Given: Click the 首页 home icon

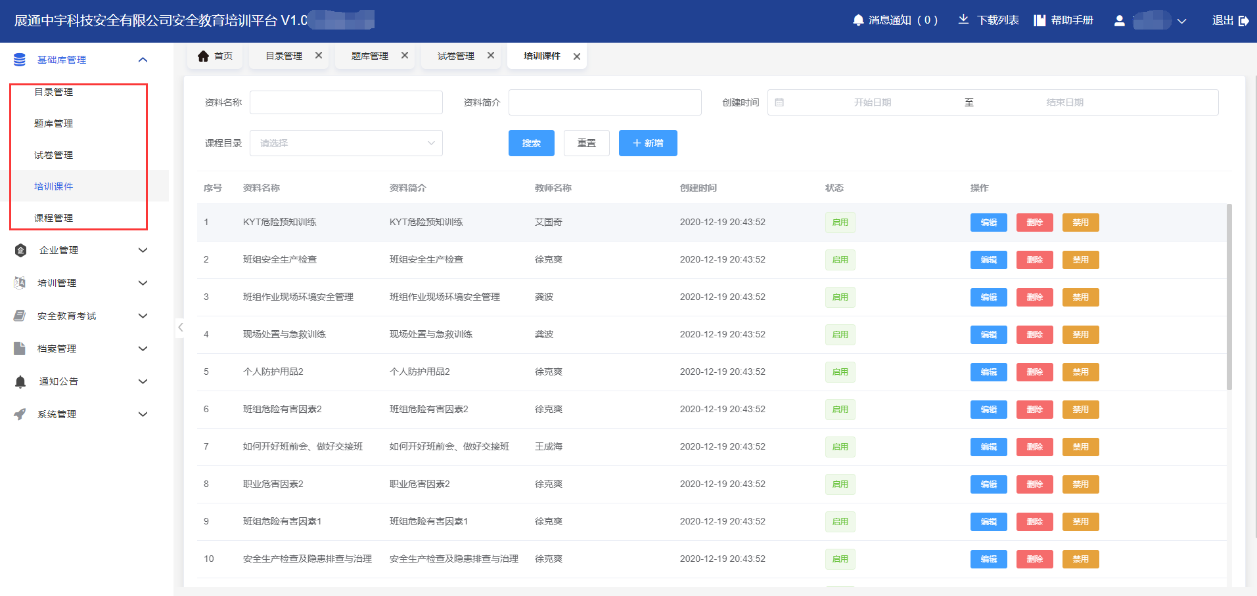Looking at the screenshot, I should point(203,56).
